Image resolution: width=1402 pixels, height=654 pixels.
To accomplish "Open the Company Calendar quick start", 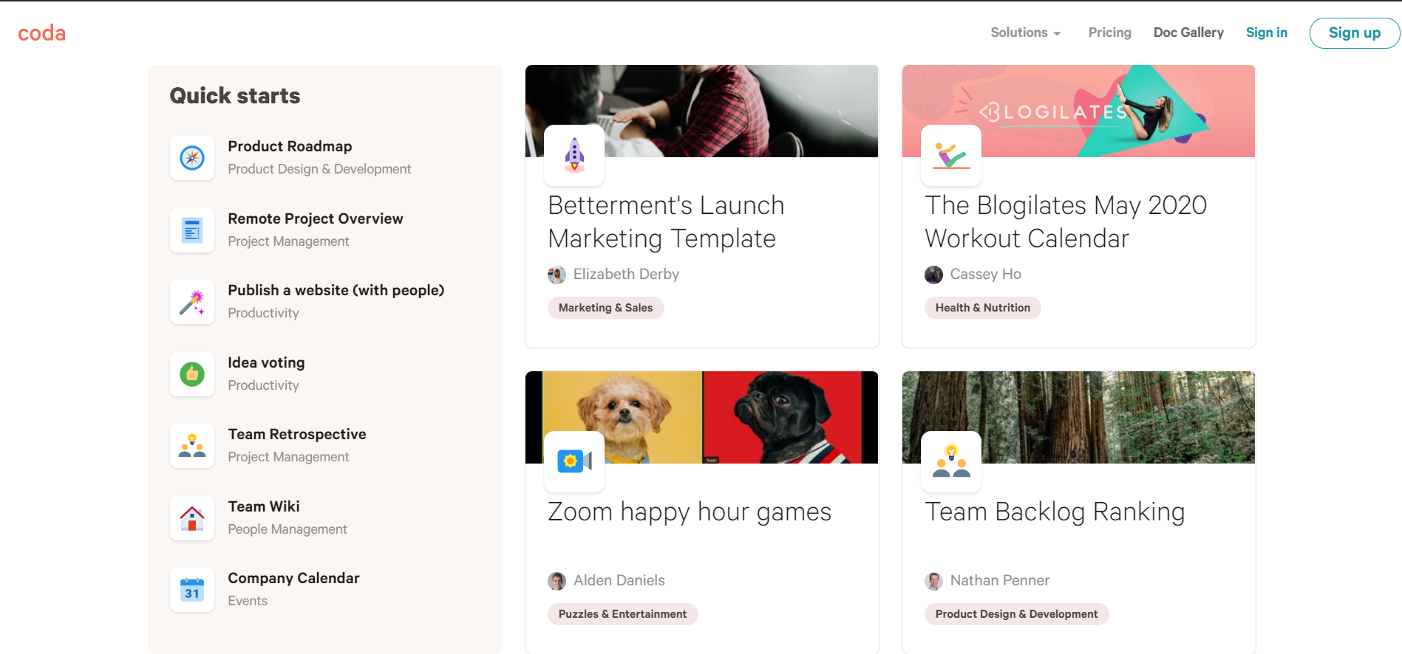I will [x=293, y=578].
